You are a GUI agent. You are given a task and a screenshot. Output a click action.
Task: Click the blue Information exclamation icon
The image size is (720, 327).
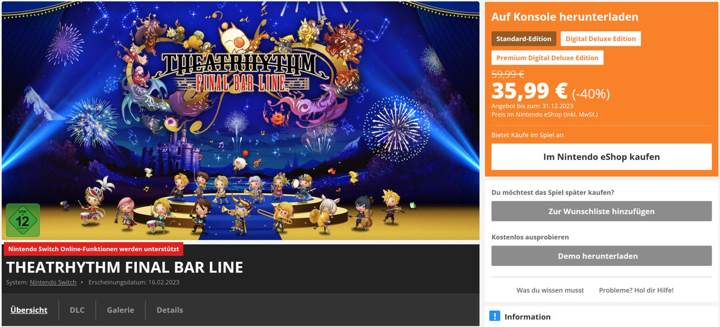click(x=494, y=316)
